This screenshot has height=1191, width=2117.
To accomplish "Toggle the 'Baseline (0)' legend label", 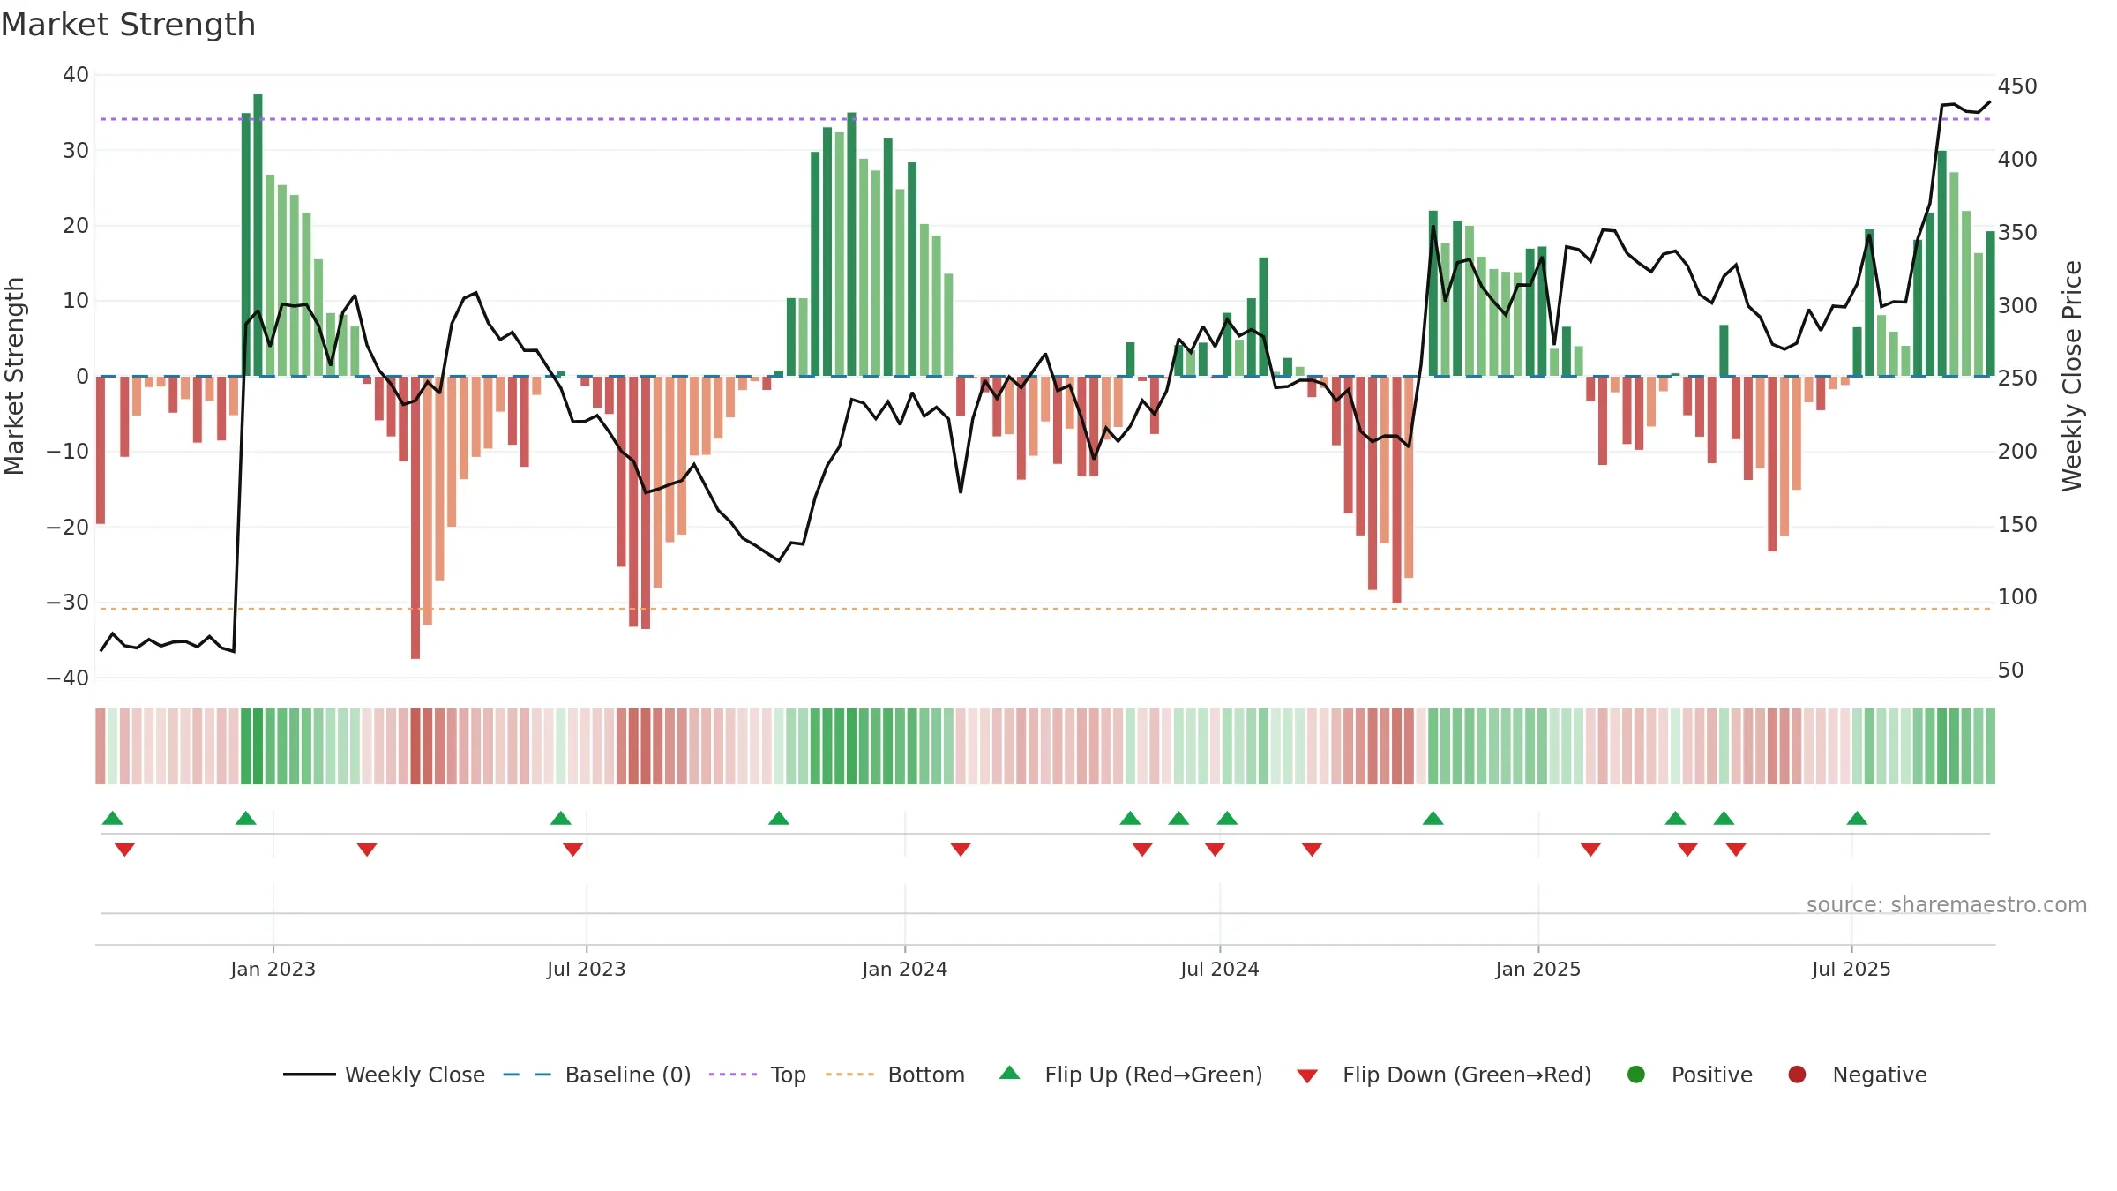I will [628, 1075].
